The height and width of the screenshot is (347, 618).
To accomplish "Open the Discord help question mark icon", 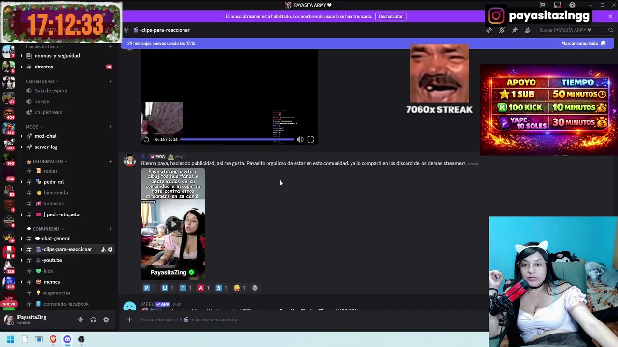I will click(572, 5).
